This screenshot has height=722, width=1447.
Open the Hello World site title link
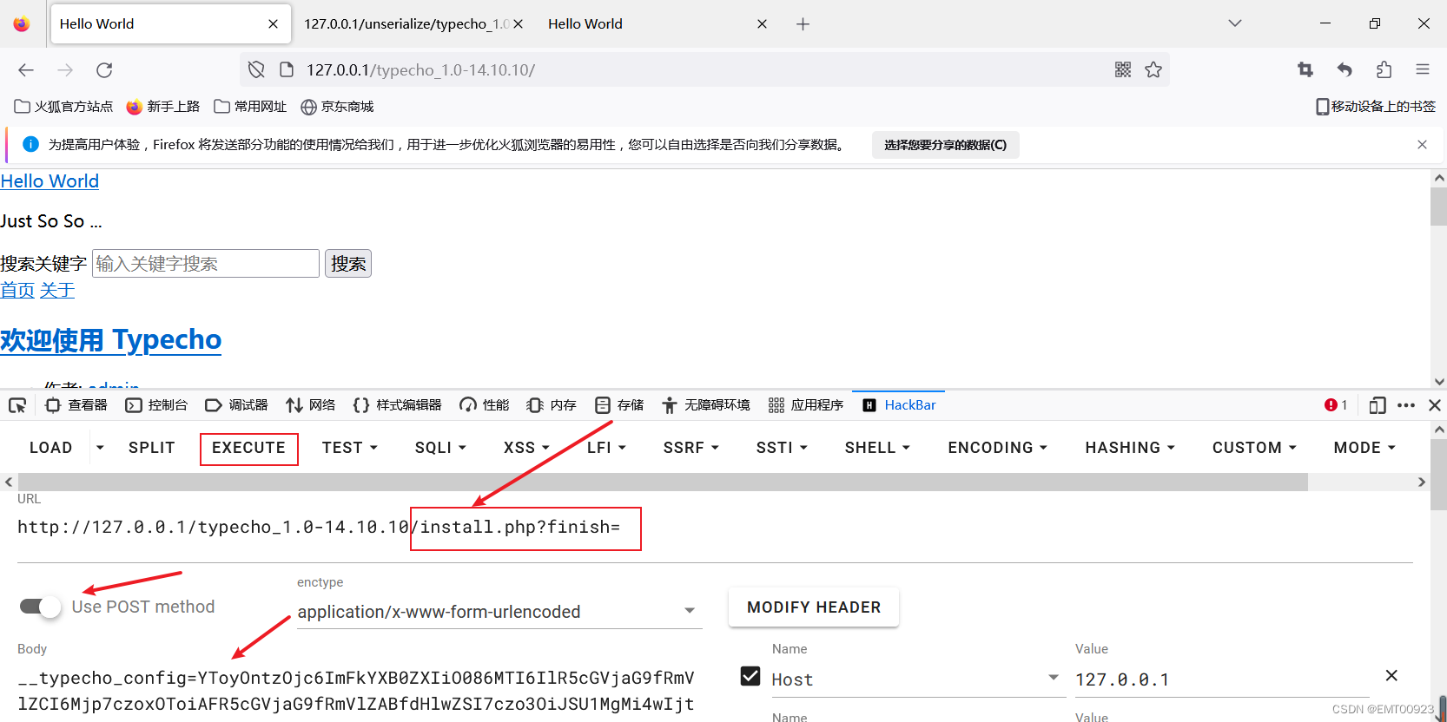pos(50,181)
